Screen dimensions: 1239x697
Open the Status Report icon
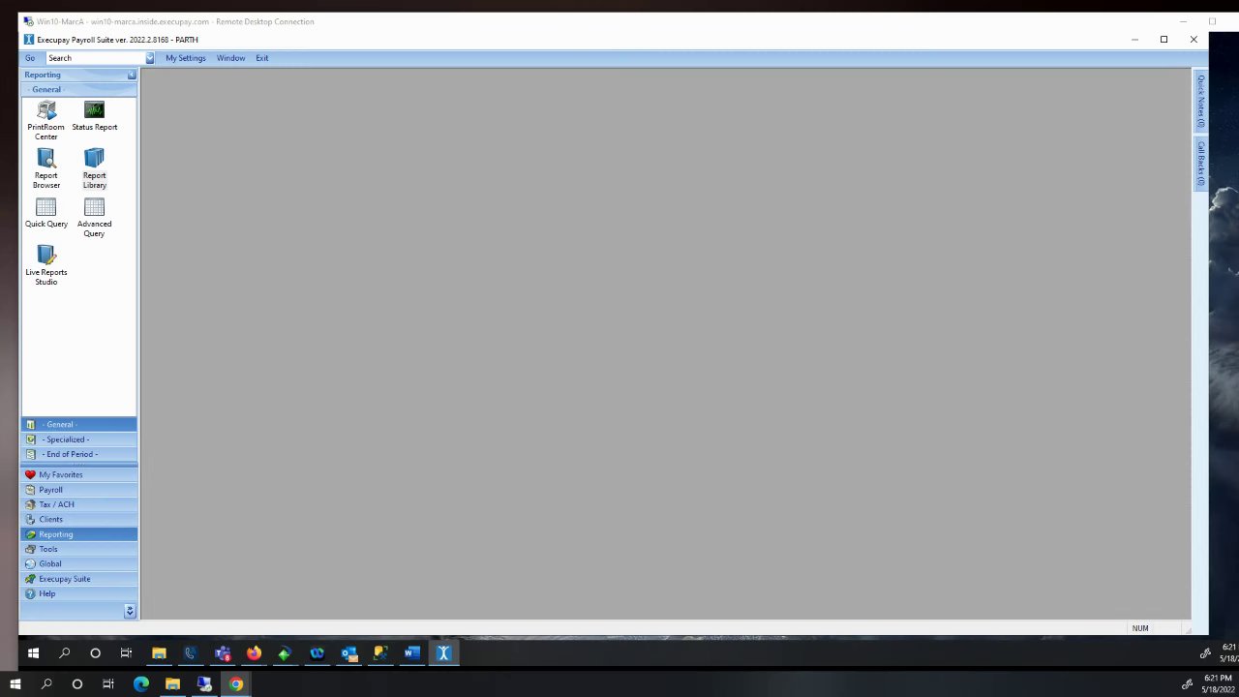point(94,116)
